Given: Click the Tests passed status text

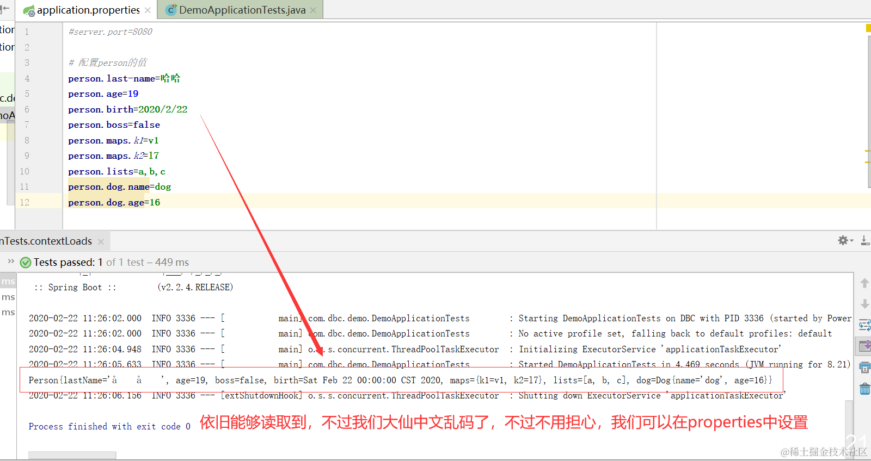Looking at the screenshot, I should tap(111, 263).
